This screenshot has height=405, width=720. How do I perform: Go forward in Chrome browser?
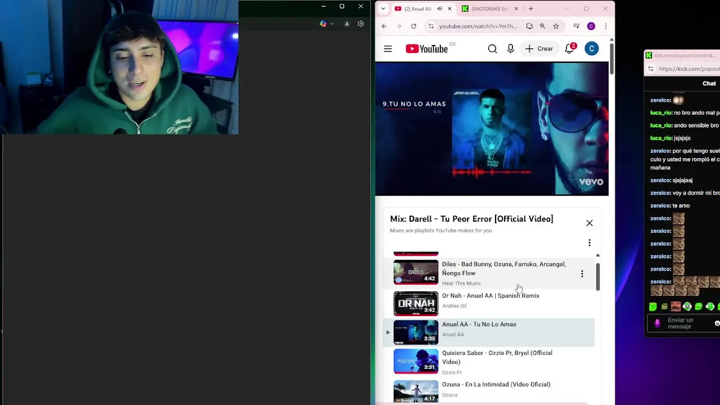tap(399, 26)
